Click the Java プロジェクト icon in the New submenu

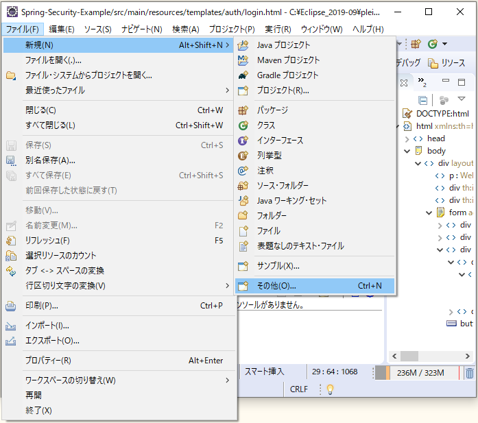coord(243,45)
